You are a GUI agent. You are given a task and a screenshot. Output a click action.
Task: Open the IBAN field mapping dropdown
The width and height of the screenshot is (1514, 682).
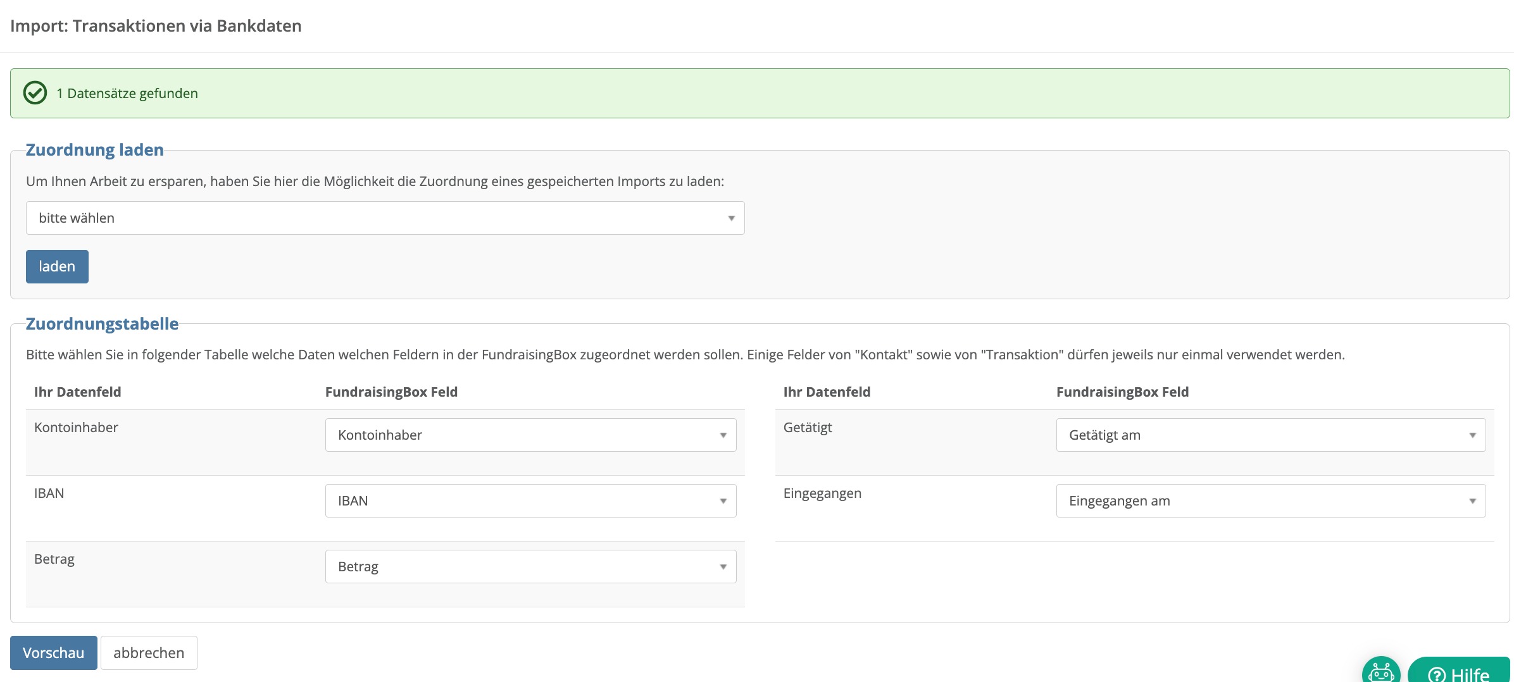(x=530, y=501)
